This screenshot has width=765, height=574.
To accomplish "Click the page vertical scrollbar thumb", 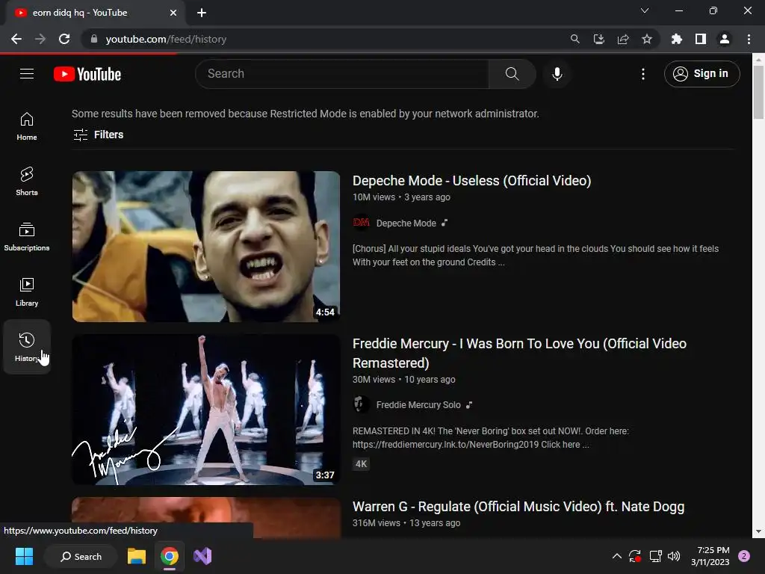I will (x=758, y=92).
